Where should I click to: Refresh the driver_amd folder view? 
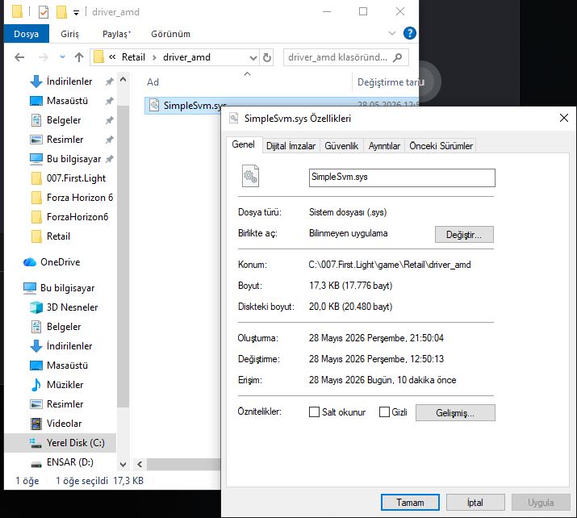267,57
